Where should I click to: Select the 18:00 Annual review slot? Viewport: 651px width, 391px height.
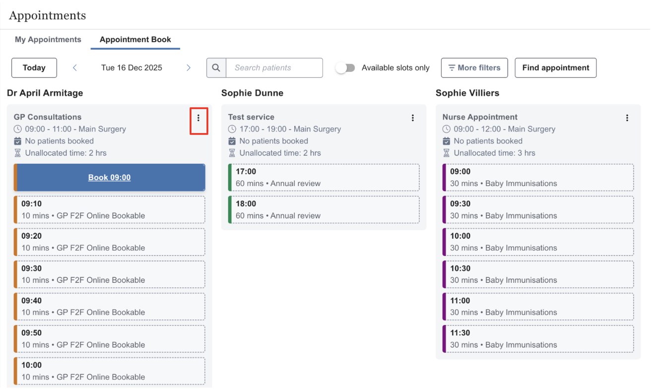pyautogui.click(x=324, y=210)
